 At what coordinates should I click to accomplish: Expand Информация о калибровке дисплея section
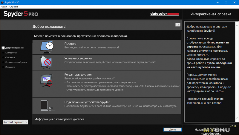[x=59, y=119]
